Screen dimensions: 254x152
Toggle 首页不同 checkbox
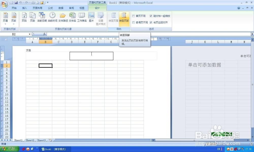[x=134, y=16]
